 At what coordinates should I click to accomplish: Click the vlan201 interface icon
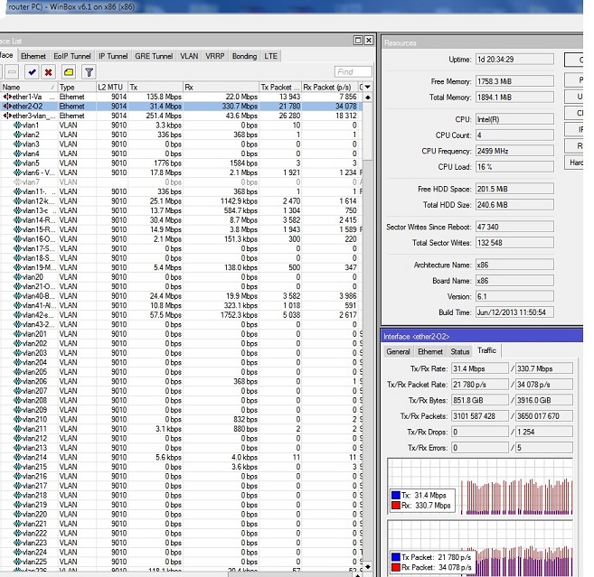tap(17, 334)
